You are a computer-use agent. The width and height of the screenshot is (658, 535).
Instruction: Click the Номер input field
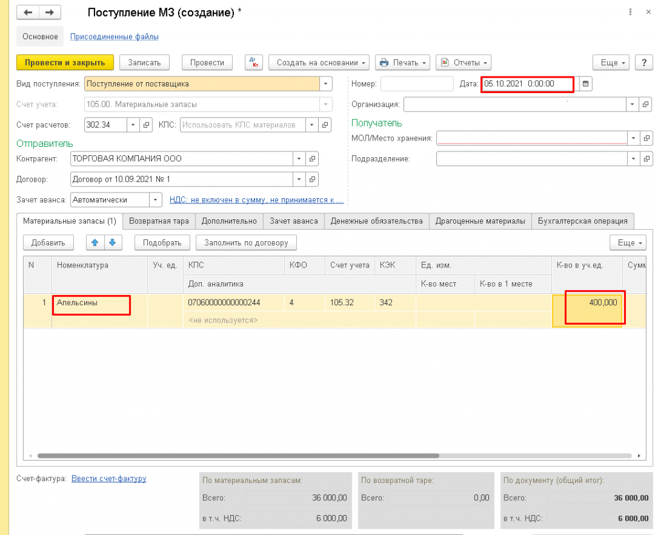[x=416, y=84]
